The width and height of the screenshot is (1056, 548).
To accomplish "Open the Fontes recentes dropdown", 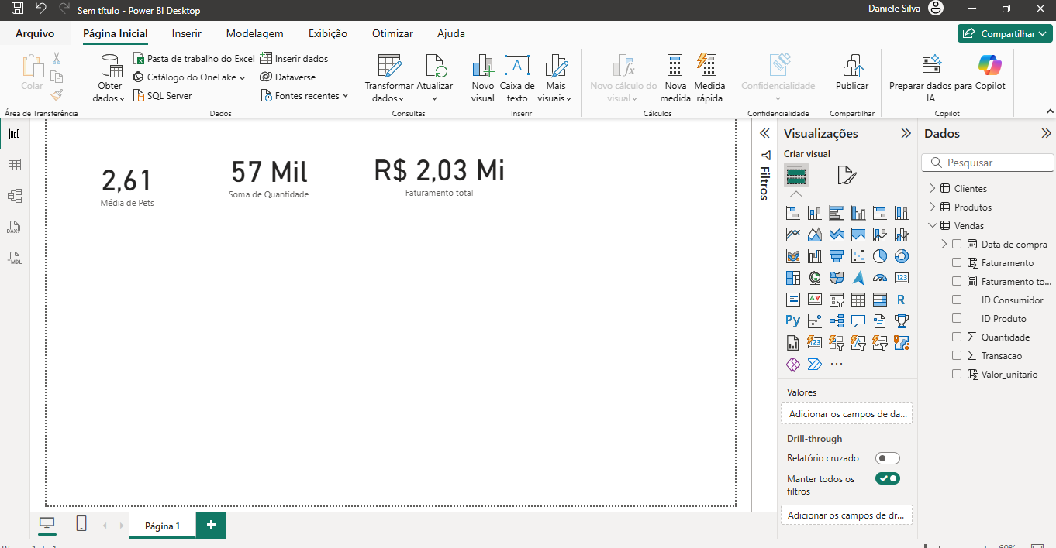I will [306, 96].
